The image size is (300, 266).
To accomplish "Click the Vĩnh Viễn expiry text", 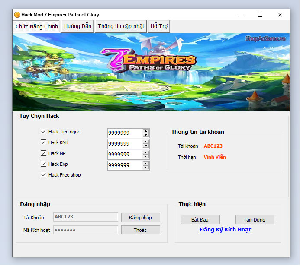I will pos(215,157).
